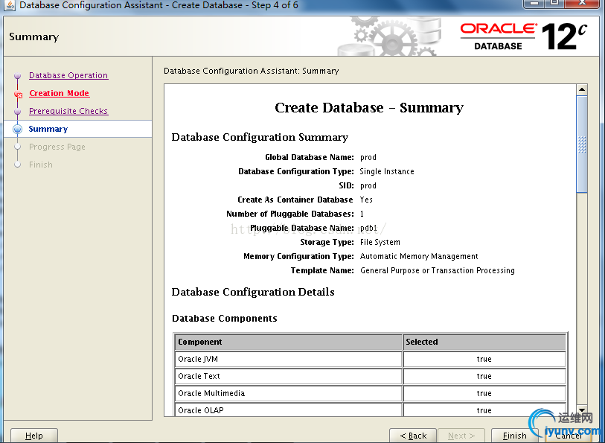Click the vertical scrollbar thumb in the summary

(582, 144)
